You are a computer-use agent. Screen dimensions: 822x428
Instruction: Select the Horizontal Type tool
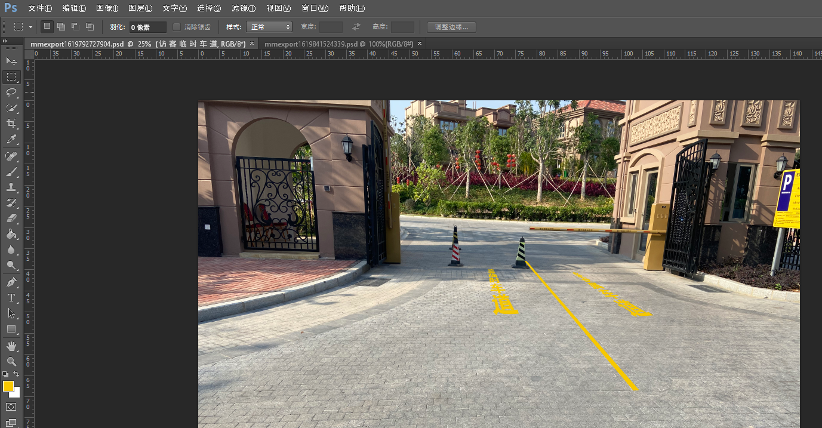pyautogui.click(x=11, y=297)
